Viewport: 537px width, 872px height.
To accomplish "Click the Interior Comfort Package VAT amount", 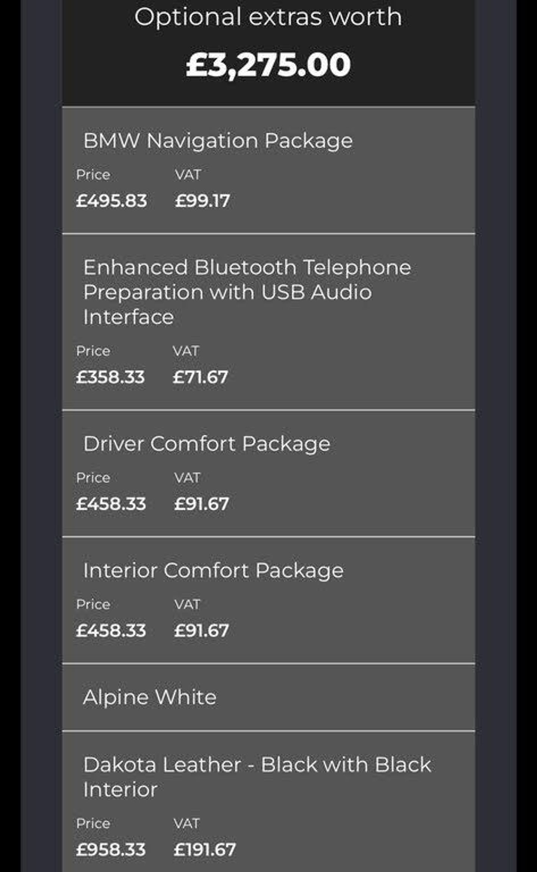I will click(x=201, y=630).
